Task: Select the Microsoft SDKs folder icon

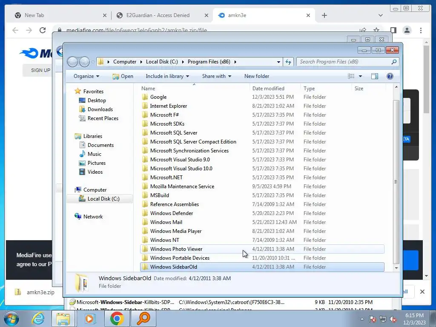Action: [145, 124]
